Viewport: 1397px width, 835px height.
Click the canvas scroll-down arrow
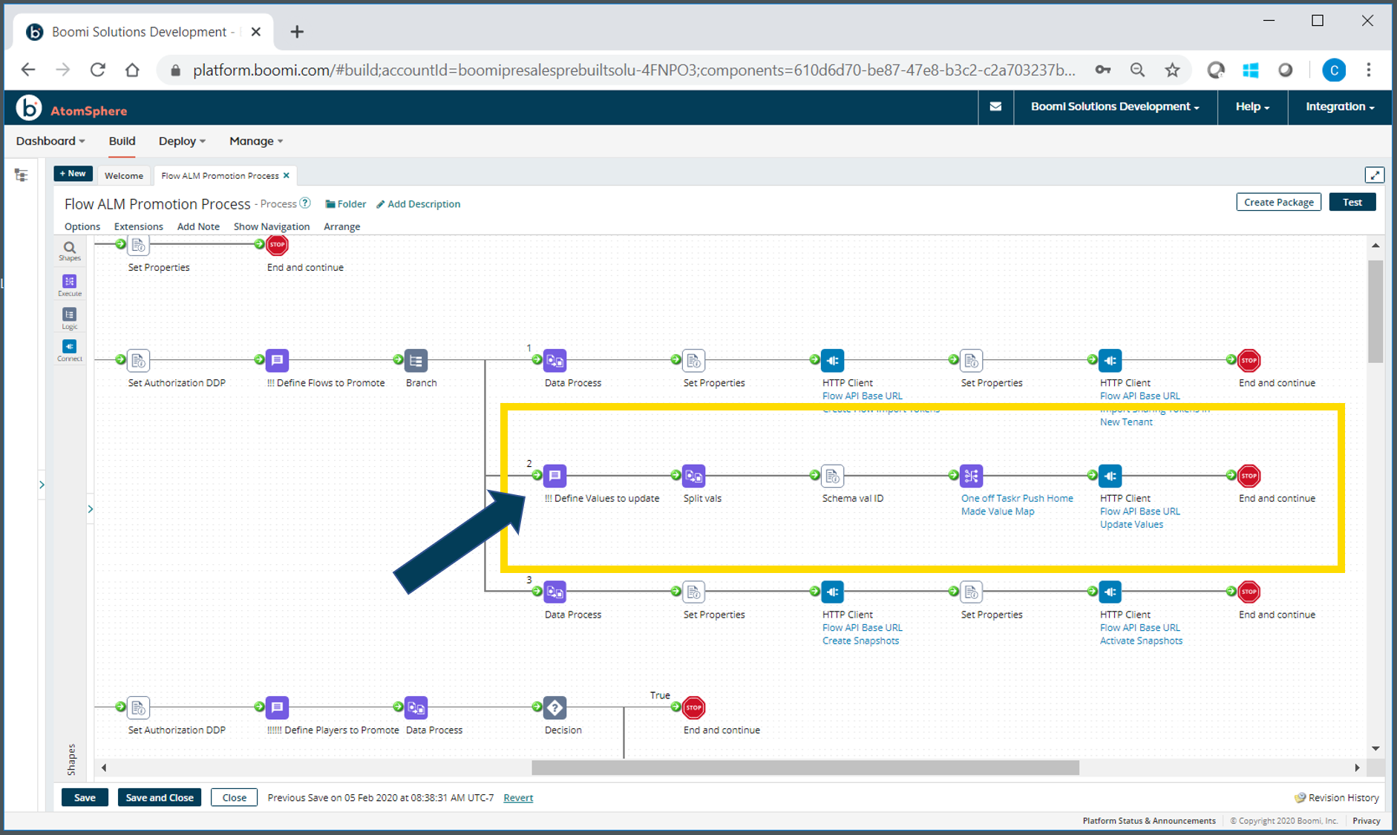pos(1375,748)
